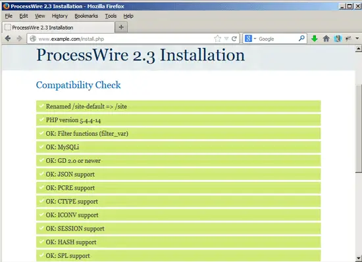This screenshot has height=262, width=362.
Task: Click the 'OK: CTYPE support' row
Action: pyautogui.click(x=178, y=202)
